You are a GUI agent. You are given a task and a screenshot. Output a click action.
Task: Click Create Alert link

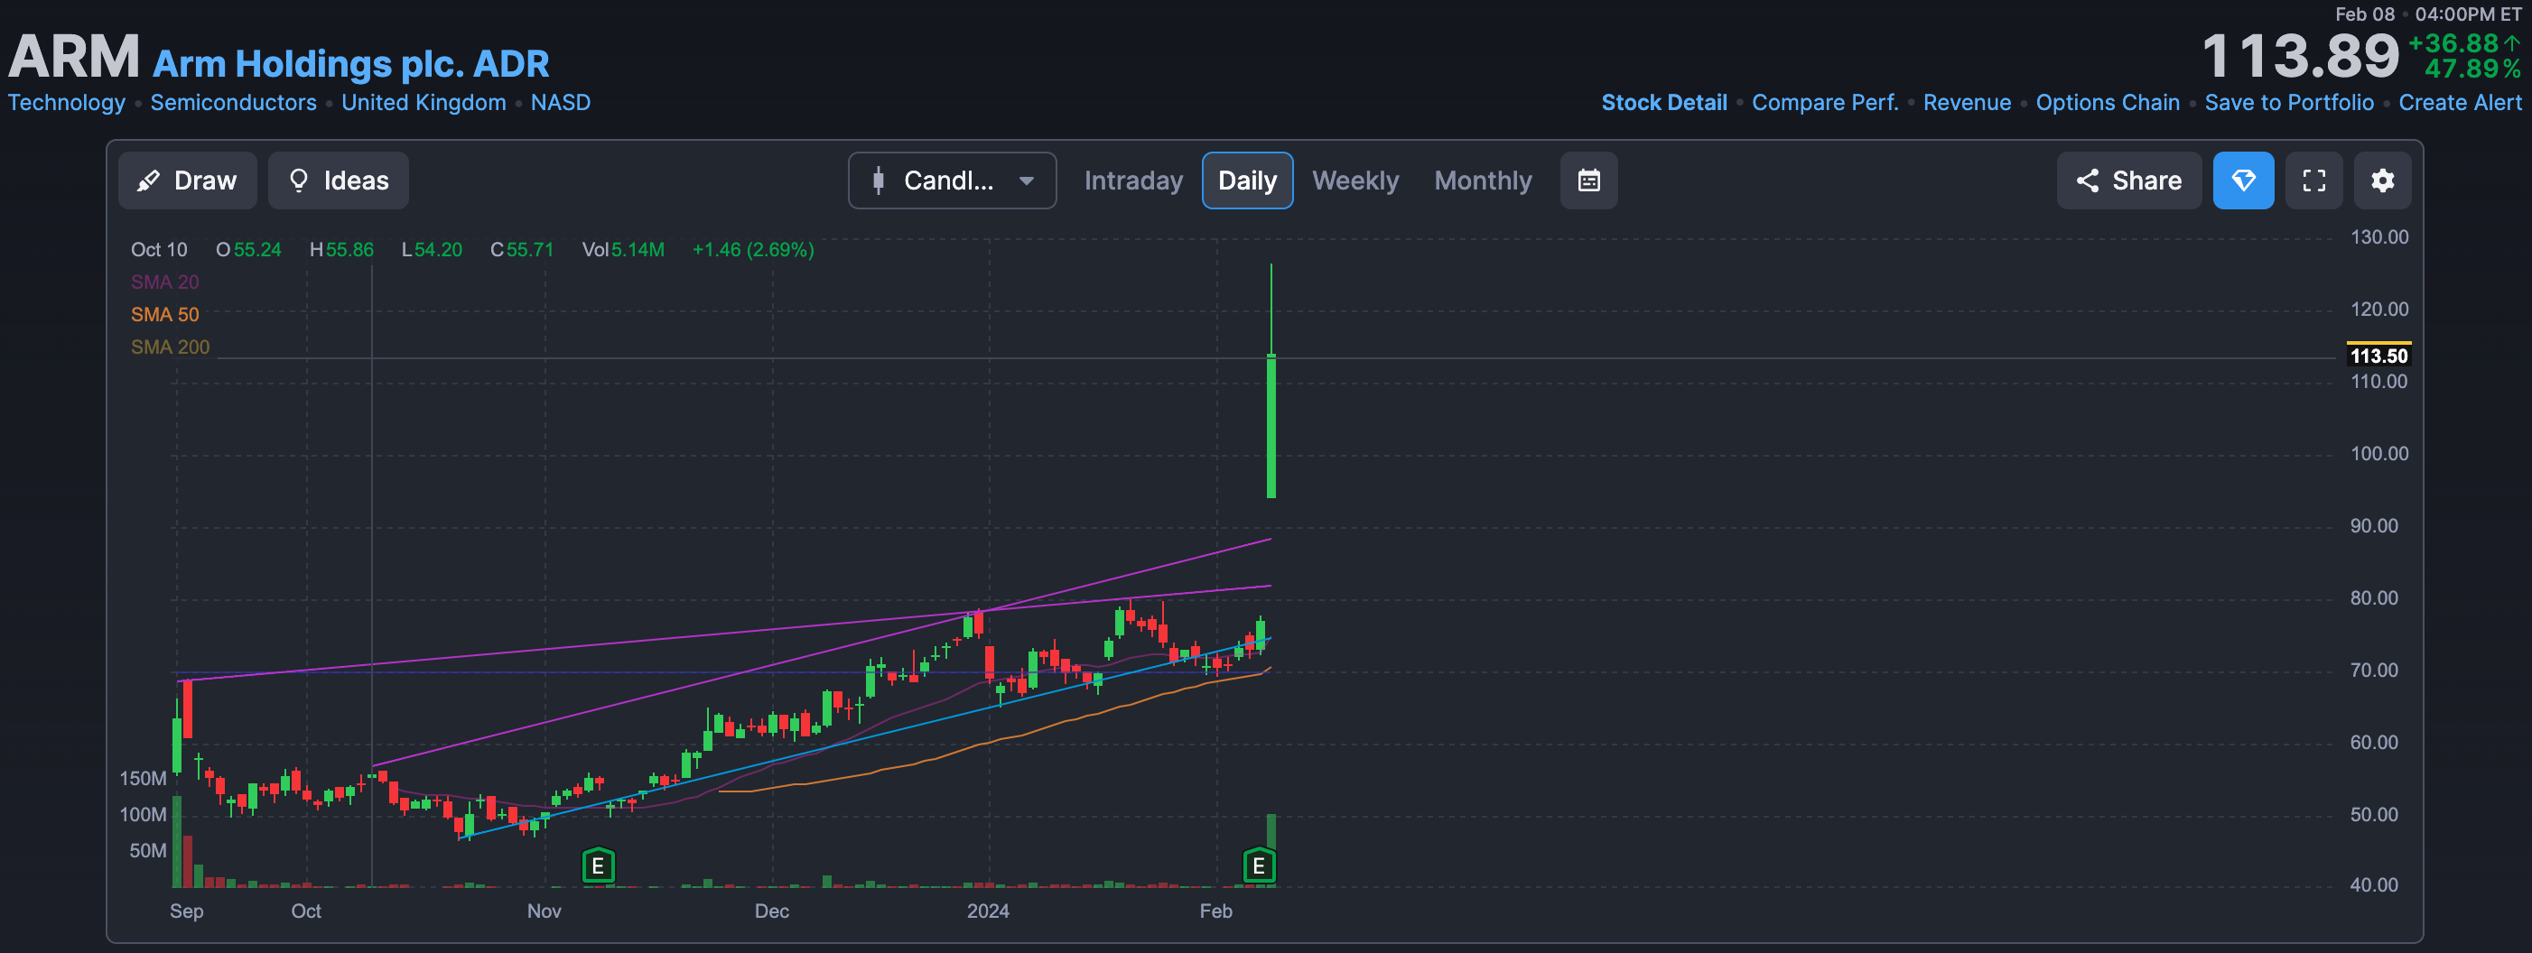click(2459, 102)
